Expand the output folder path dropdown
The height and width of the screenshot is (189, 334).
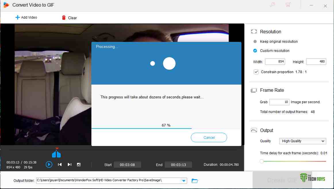183,181
